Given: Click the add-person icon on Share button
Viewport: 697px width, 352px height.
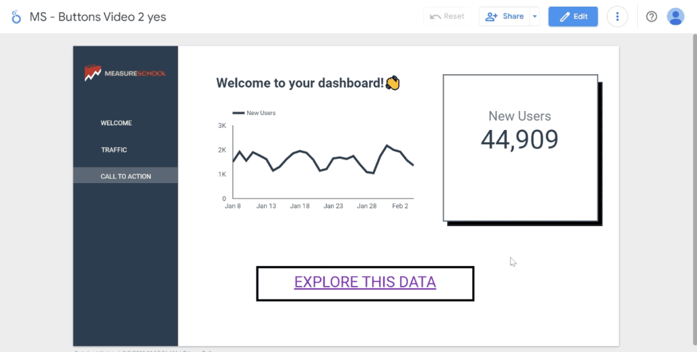Looking at the screenshot, I should pos(492,17).
